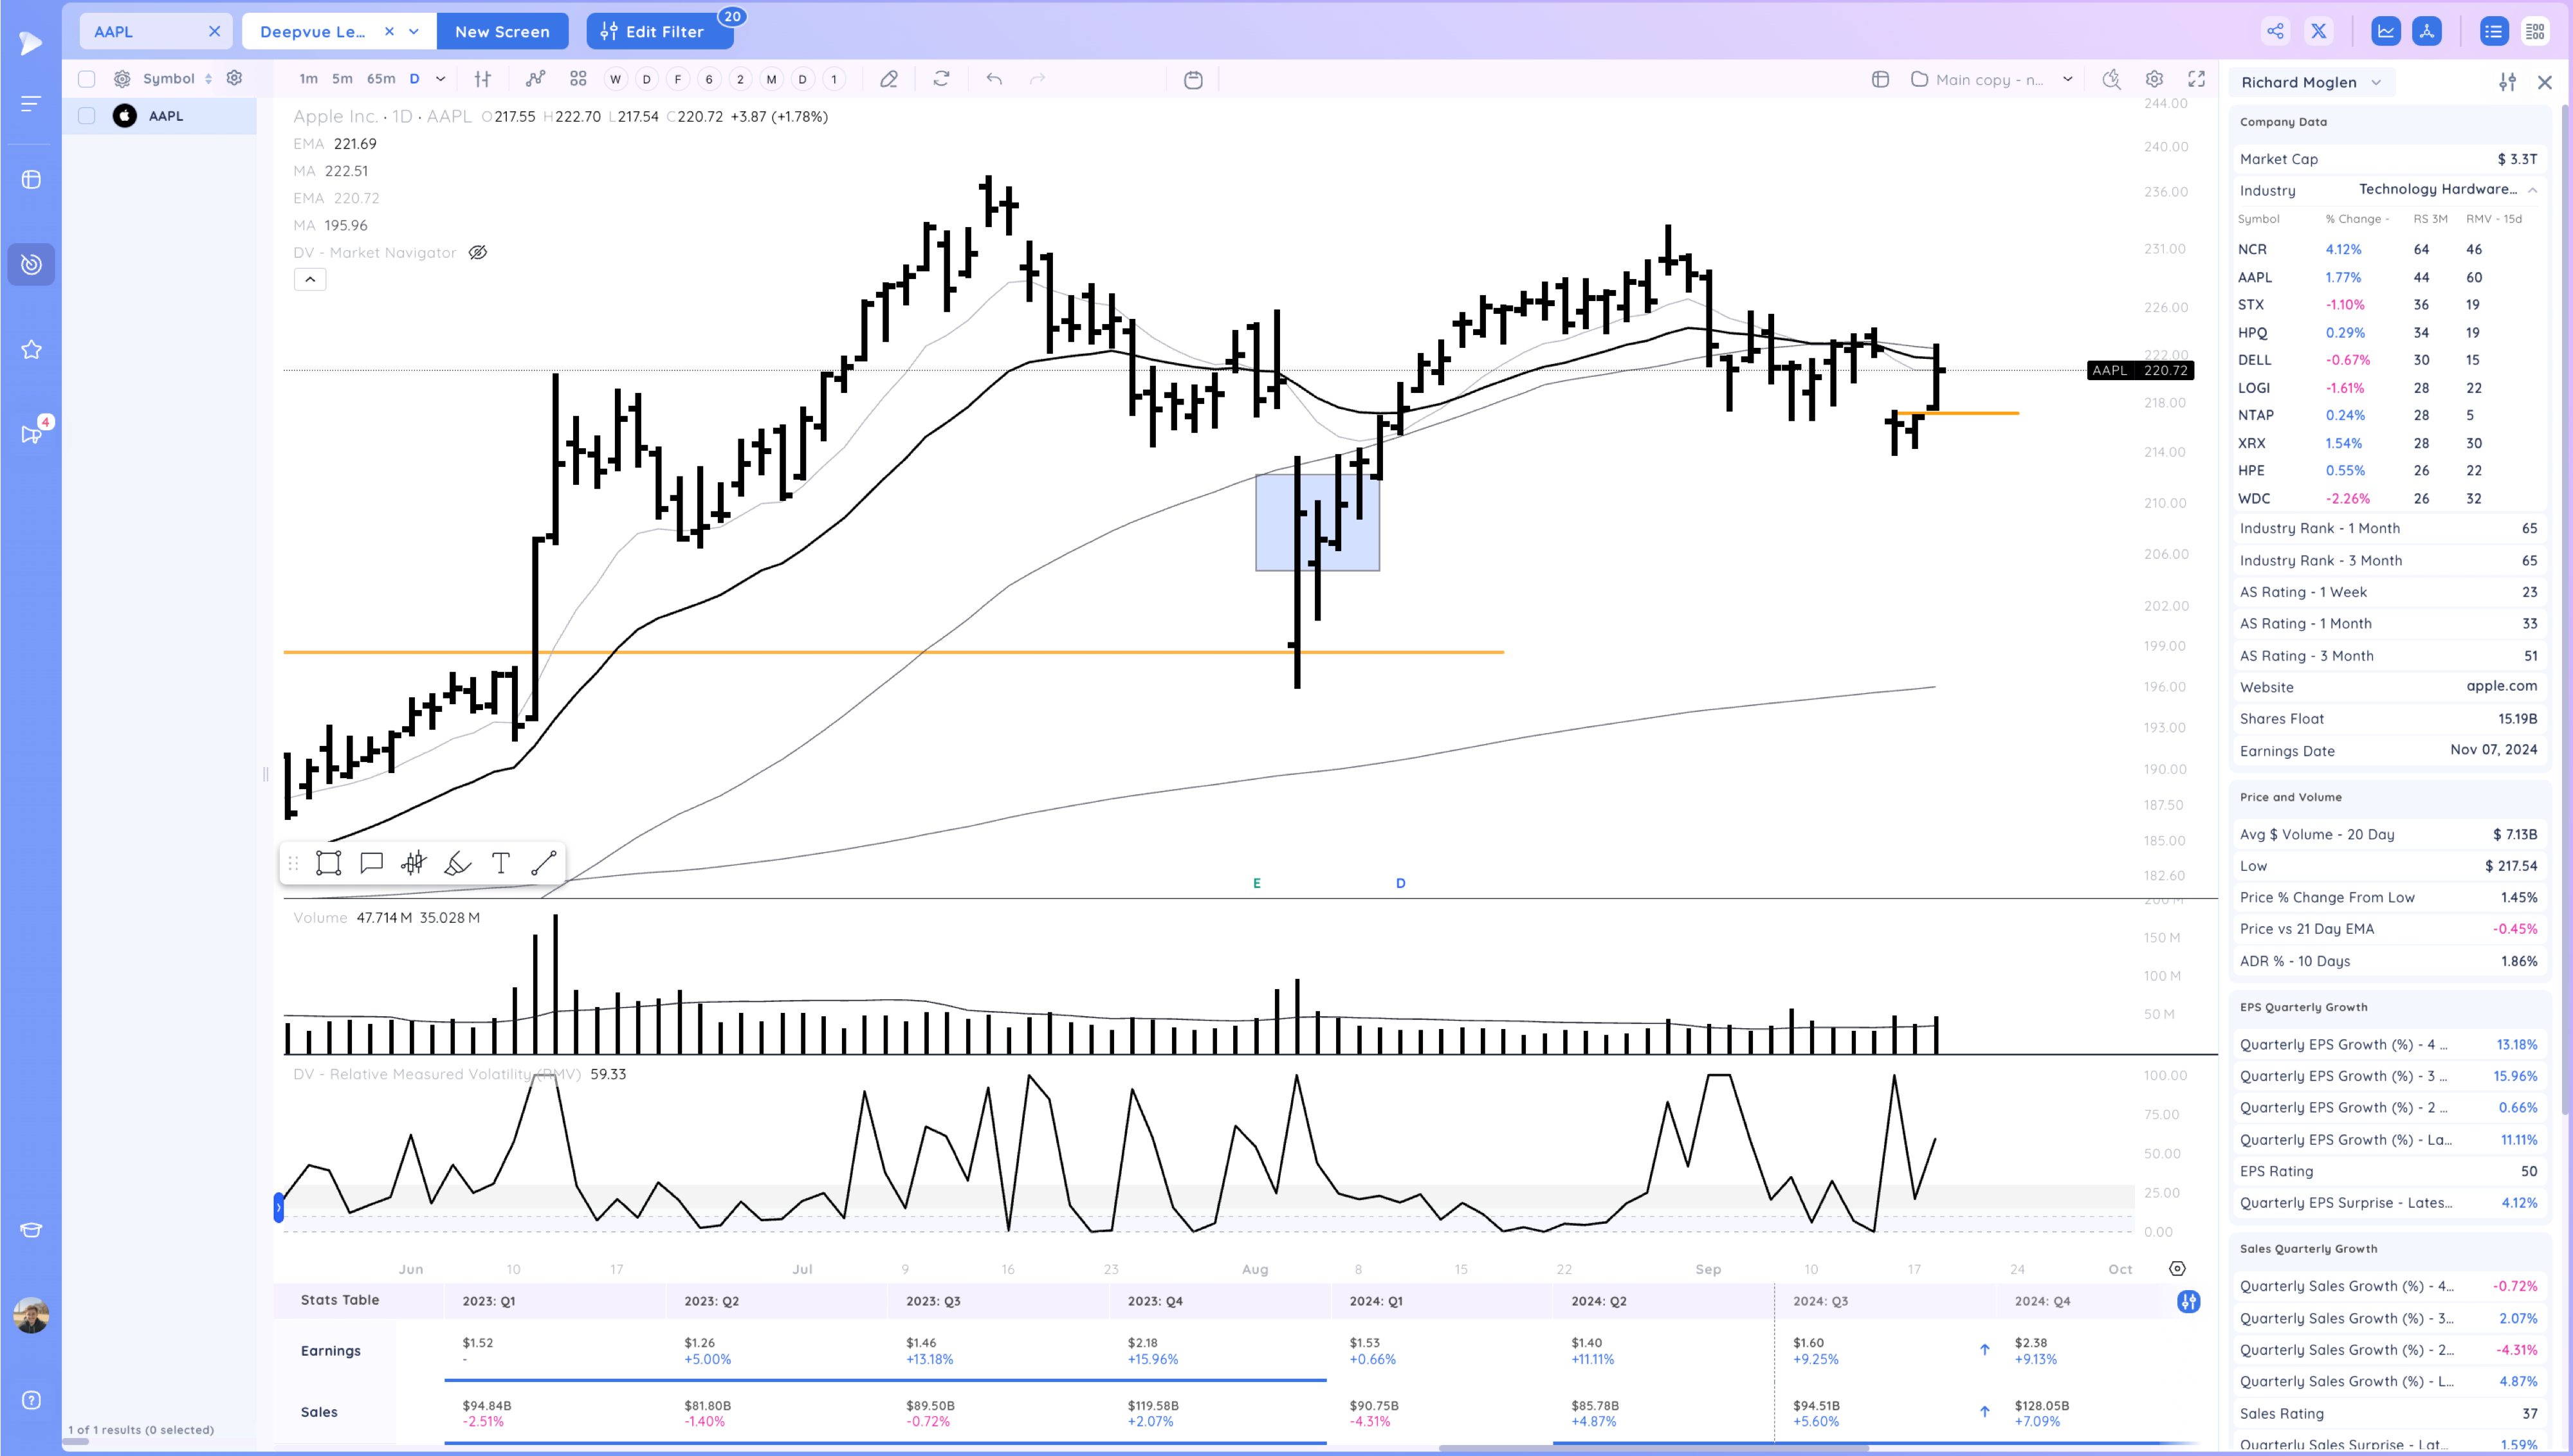Image resolution: width=2573 pixels, height=1456 pixels.
Task: Expand the timeframe dropdown next to D
Action: (x=440, y=79)
